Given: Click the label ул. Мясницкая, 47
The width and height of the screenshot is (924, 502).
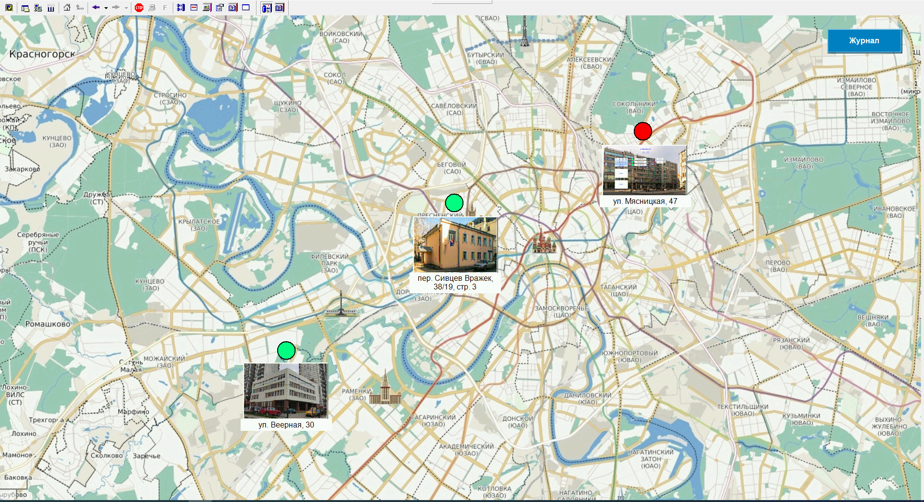Looking at the screenshot, I should [645, 201].
